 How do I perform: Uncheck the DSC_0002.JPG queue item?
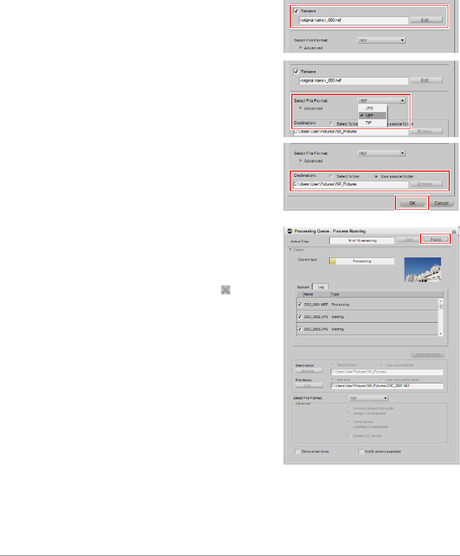pyautogui.click(x=299, y=317)
